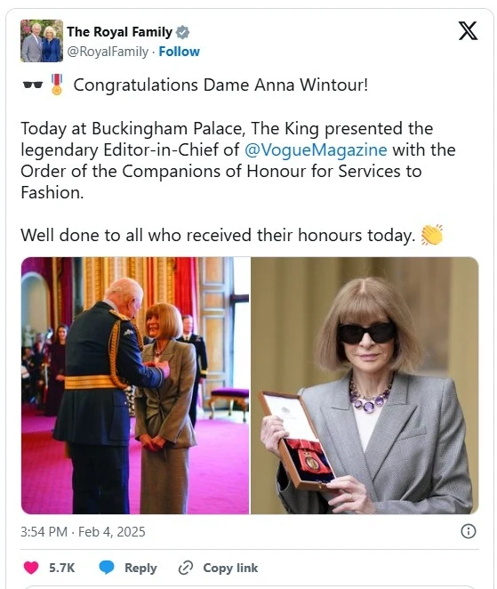The image size is (497, 589).
Task: Click the blue reply bubble icon
Action: 106,568
